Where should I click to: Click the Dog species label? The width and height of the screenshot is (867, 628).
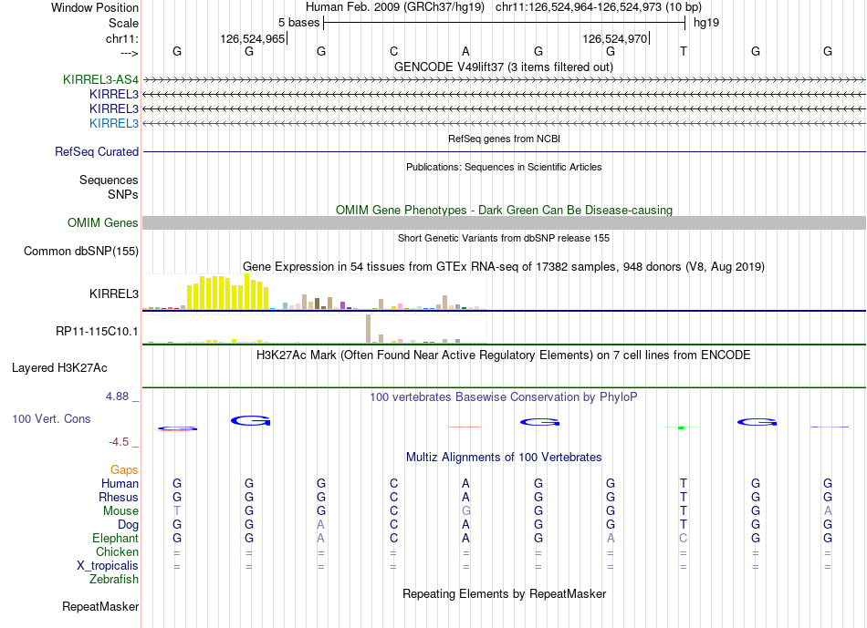129,525
